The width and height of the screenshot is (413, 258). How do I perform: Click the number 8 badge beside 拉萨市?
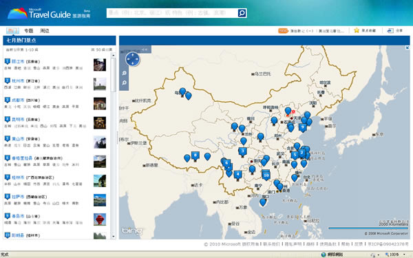coord(8,196)
